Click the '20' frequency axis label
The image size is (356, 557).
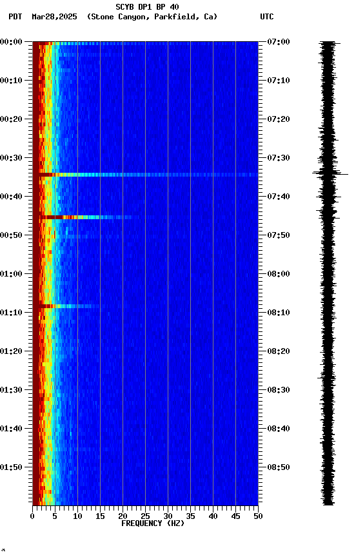pos(123,517)
